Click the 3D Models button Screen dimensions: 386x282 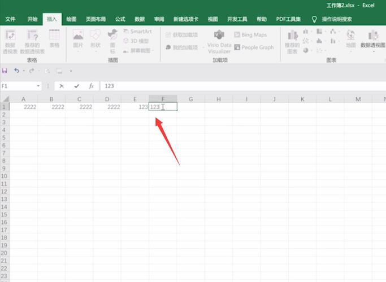136,41
